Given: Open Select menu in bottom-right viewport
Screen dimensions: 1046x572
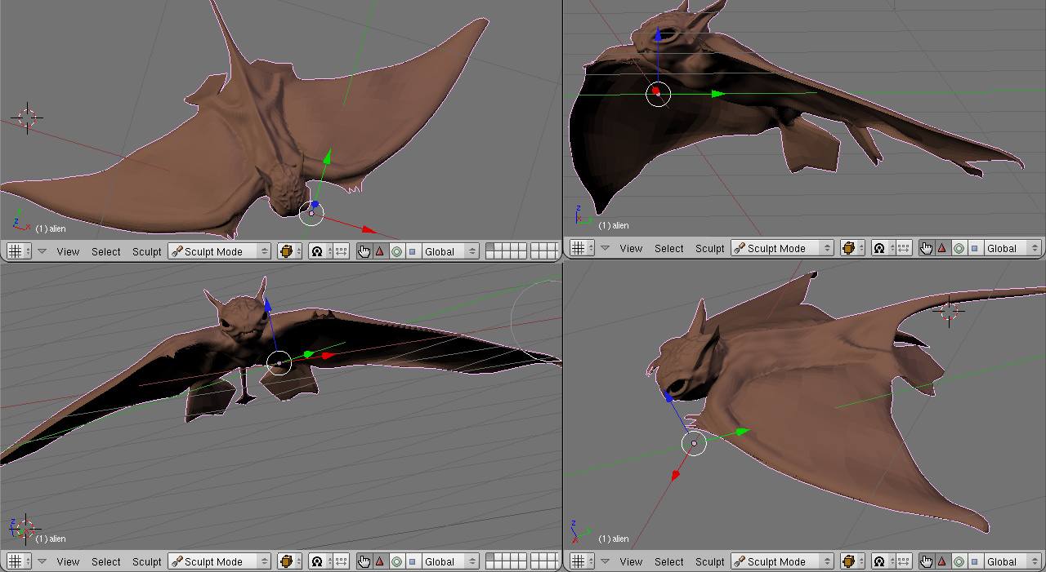Looking at the screenshot, I should click(668, 561).
